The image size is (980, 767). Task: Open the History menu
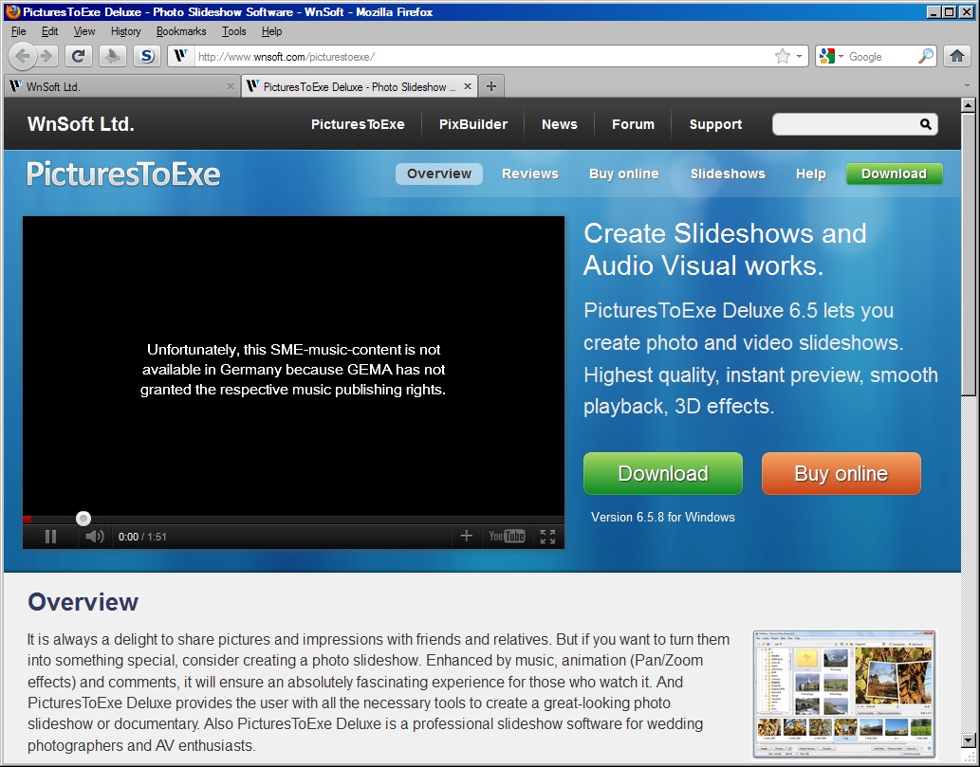(x=125, y=31)
